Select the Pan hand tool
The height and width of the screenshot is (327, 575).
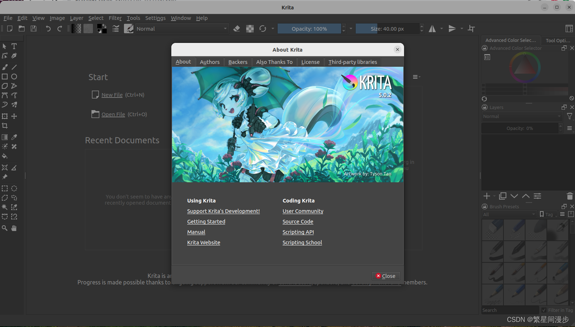14,228
